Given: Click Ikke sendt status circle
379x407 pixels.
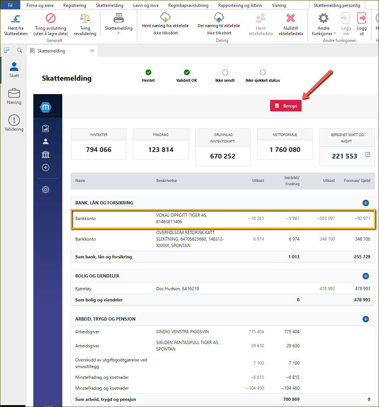Looking at the screenshot, I should (x=225, y=72).
